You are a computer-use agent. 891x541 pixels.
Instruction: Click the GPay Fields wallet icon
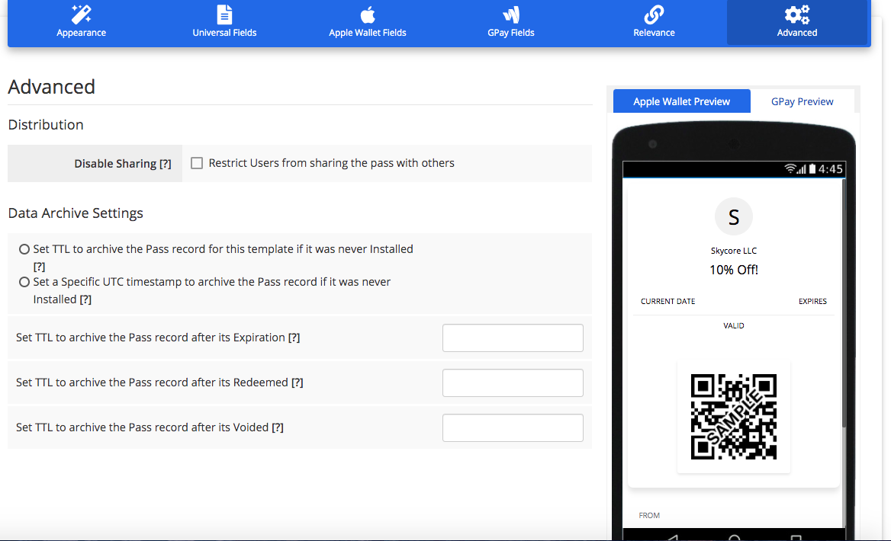tap(511, 14)
